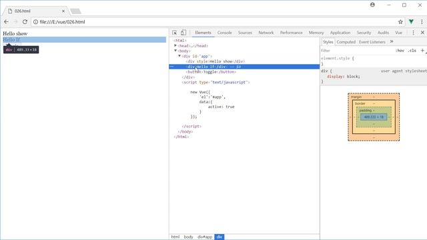Viewport: 427px width, 240px height.
Task: Reload the page with refresh icon
Action: pyautogui.click(x=25, y=22)
